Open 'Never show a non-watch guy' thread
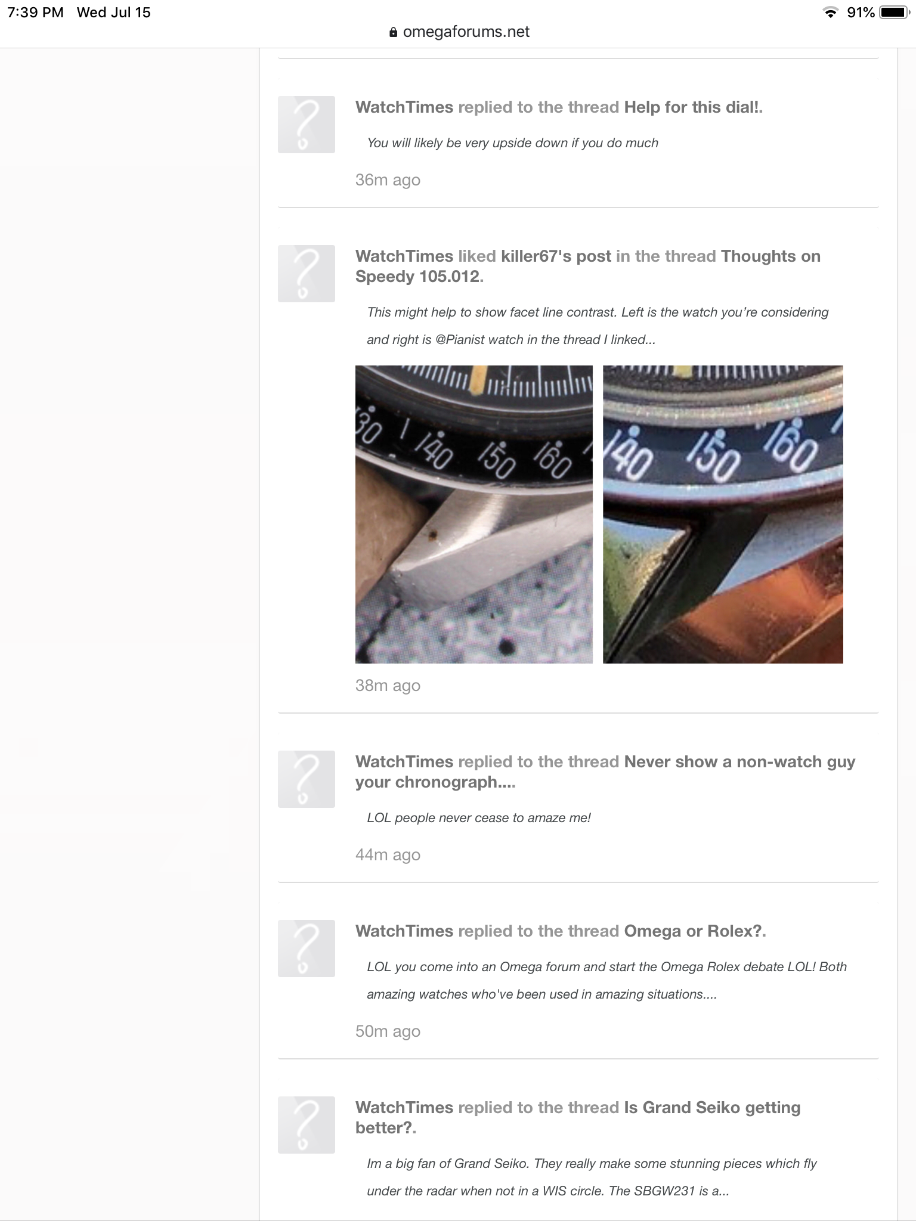This screenshot has height=1221, width=916. (605, 771)
